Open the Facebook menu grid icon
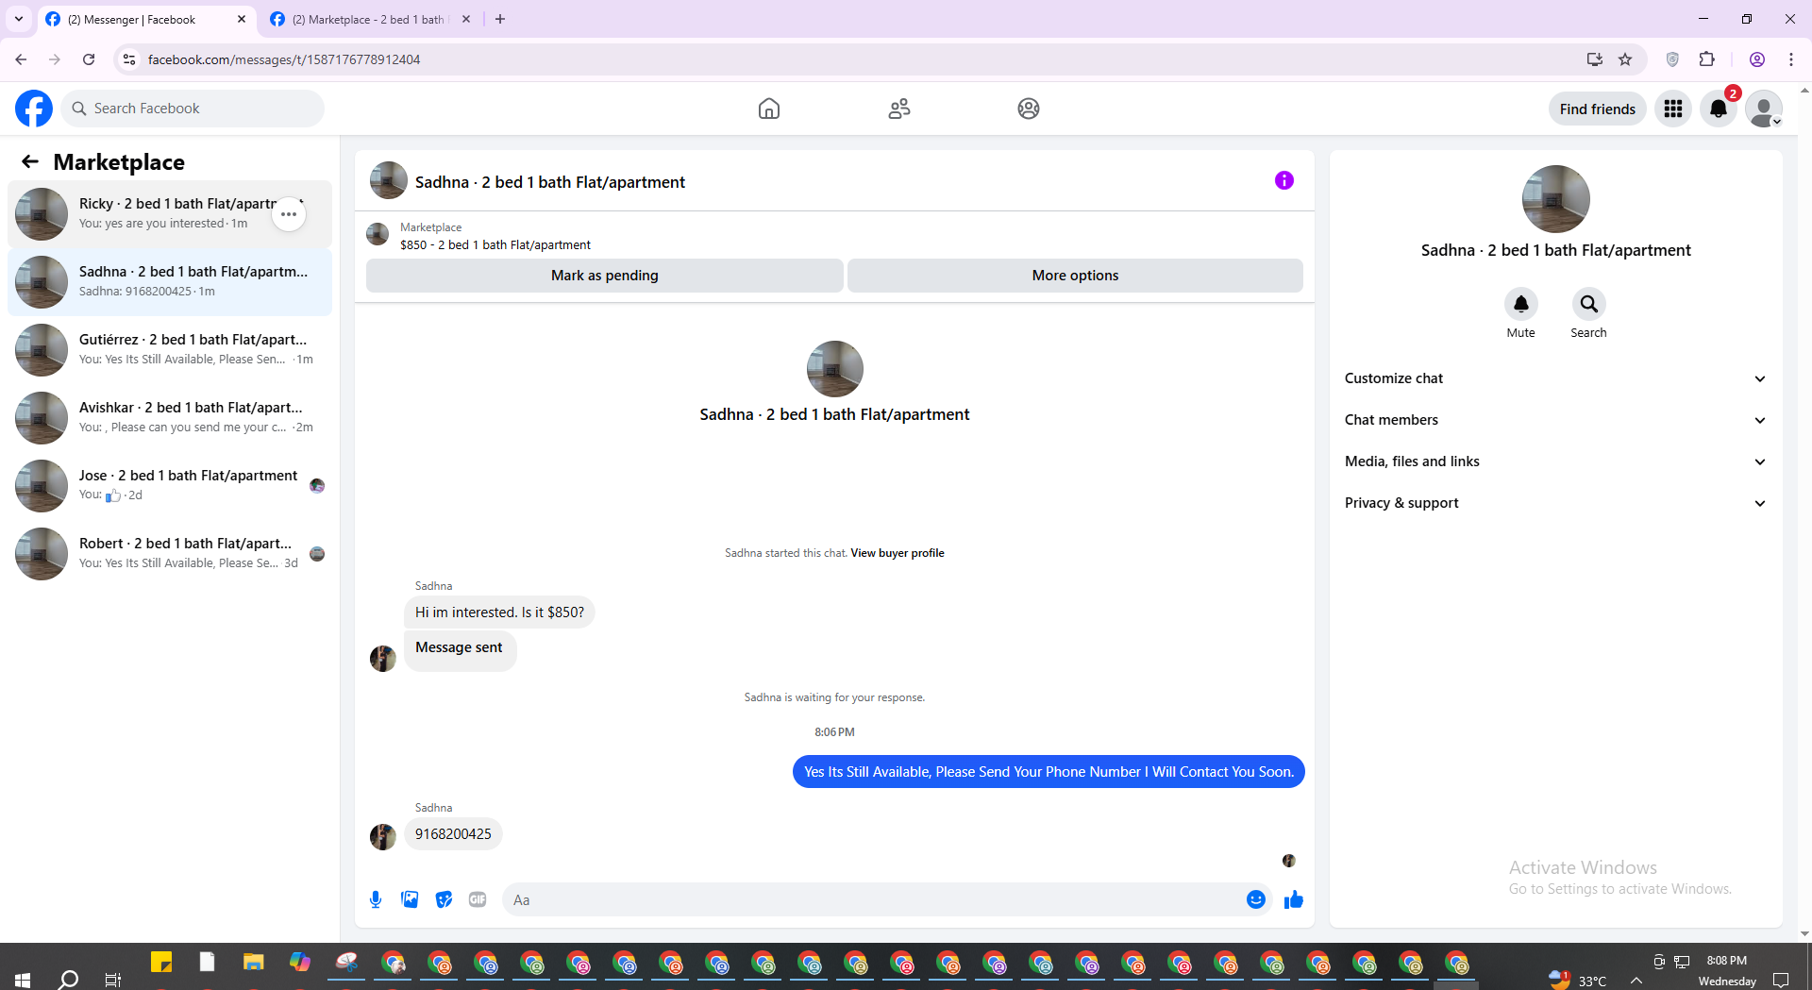This screenshot has width=1812, height=990. tap(1673, 109)
